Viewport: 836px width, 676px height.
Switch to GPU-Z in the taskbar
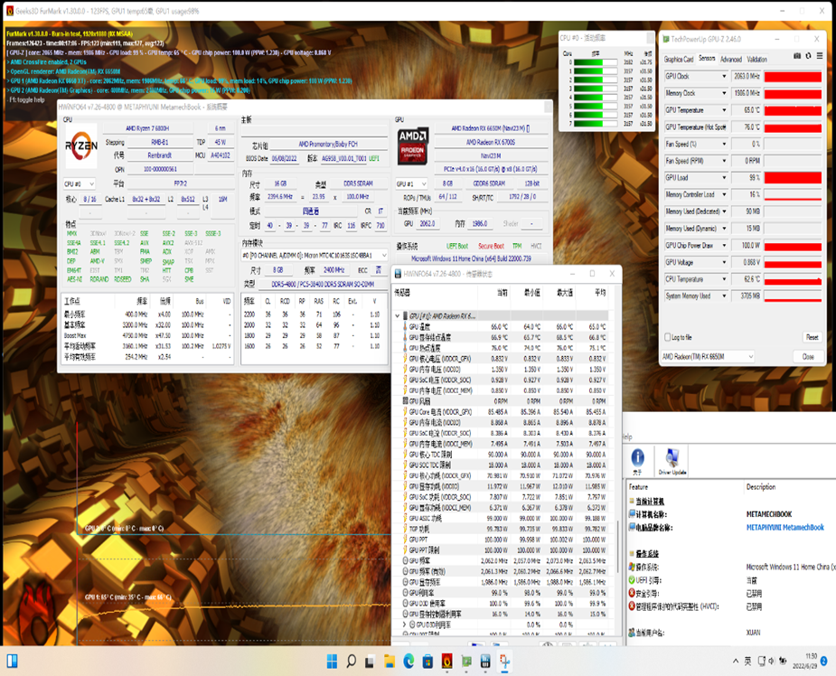(x=466, y=662)
